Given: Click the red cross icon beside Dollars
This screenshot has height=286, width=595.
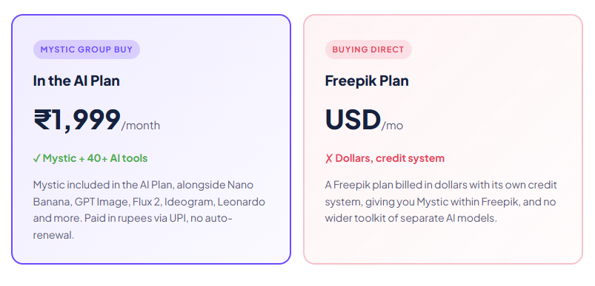Looking at the screenshot, I should point(328,158).
